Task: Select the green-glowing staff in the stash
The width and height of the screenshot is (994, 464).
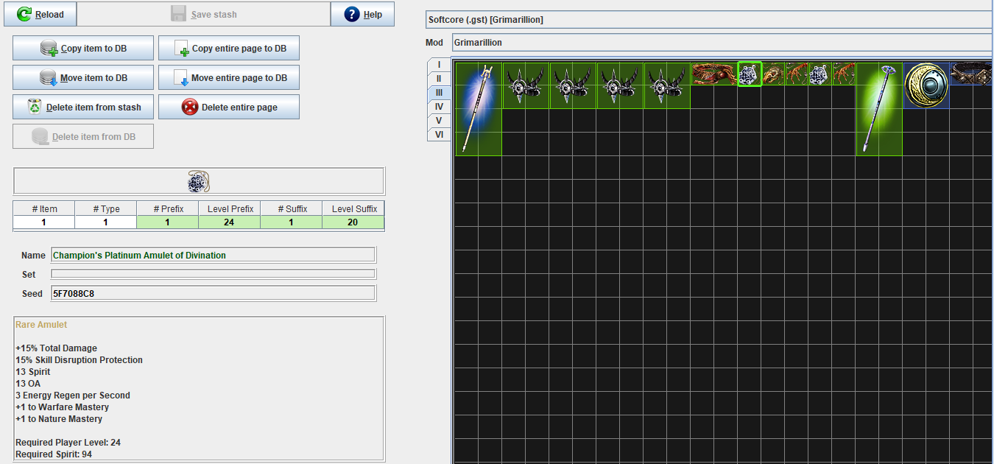Action: [879, 109]
